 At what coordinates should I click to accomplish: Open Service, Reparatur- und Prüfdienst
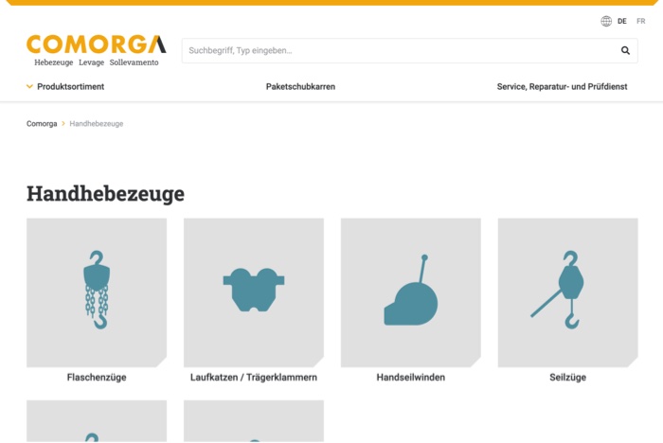562,86
